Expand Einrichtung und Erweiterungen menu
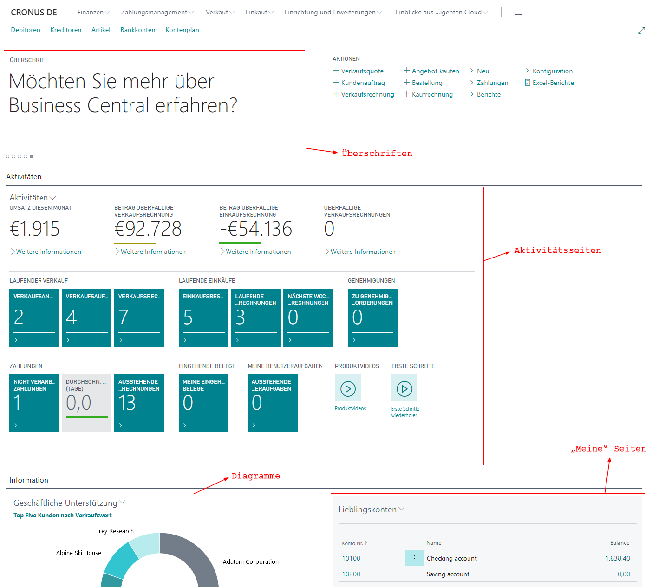The image size is (652, 587). pyautogui.click(x=333, y=12)
